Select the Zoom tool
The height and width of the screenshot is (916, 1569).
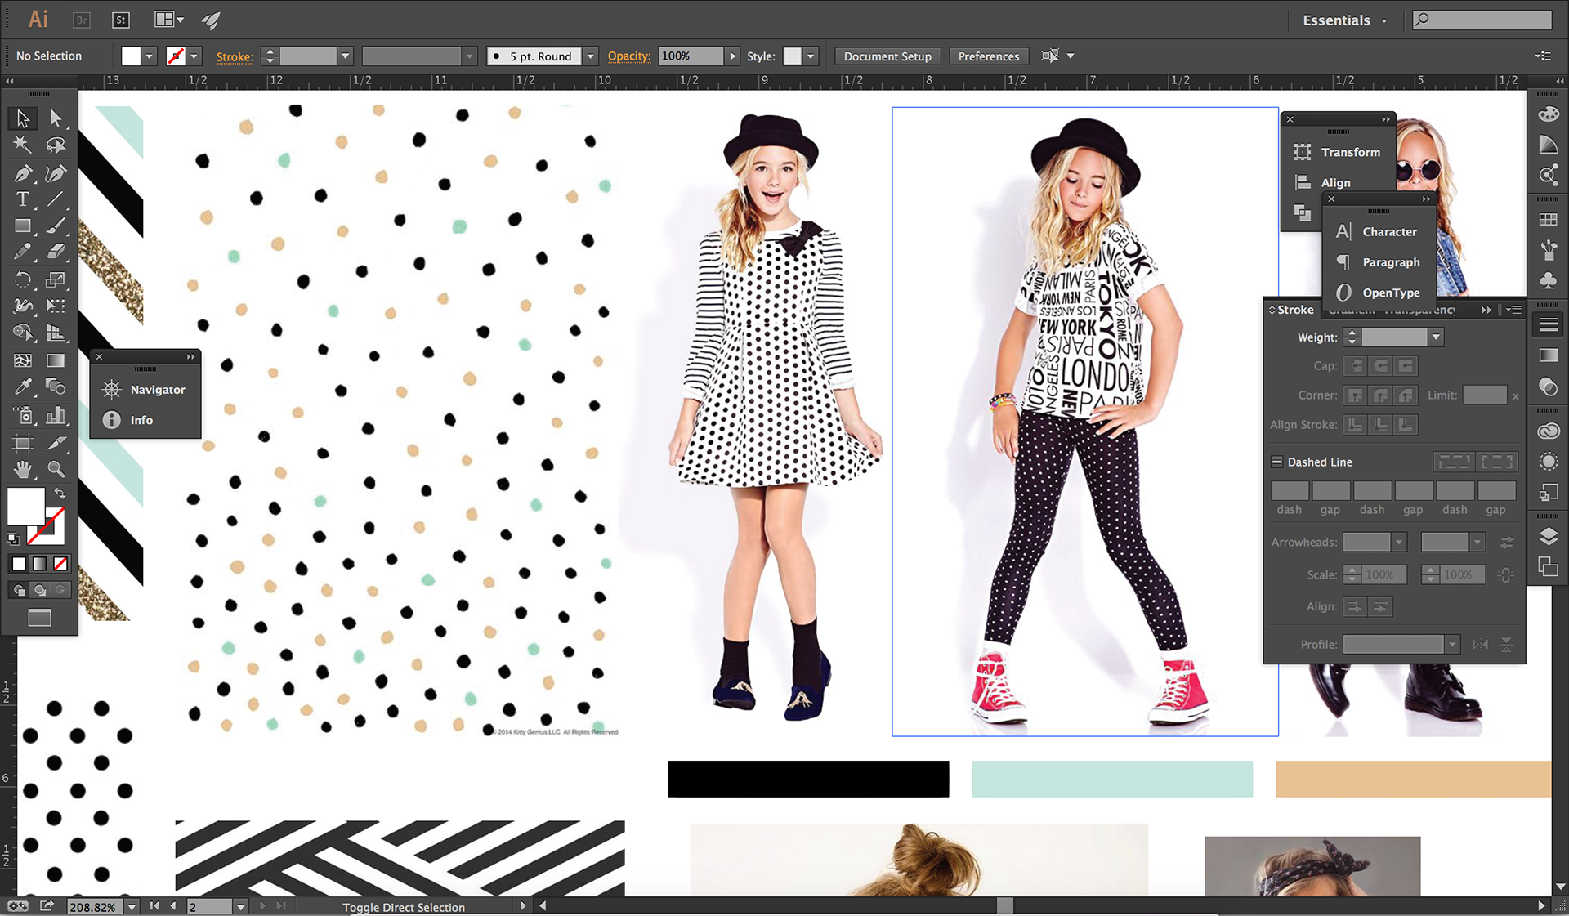point(56,469)
